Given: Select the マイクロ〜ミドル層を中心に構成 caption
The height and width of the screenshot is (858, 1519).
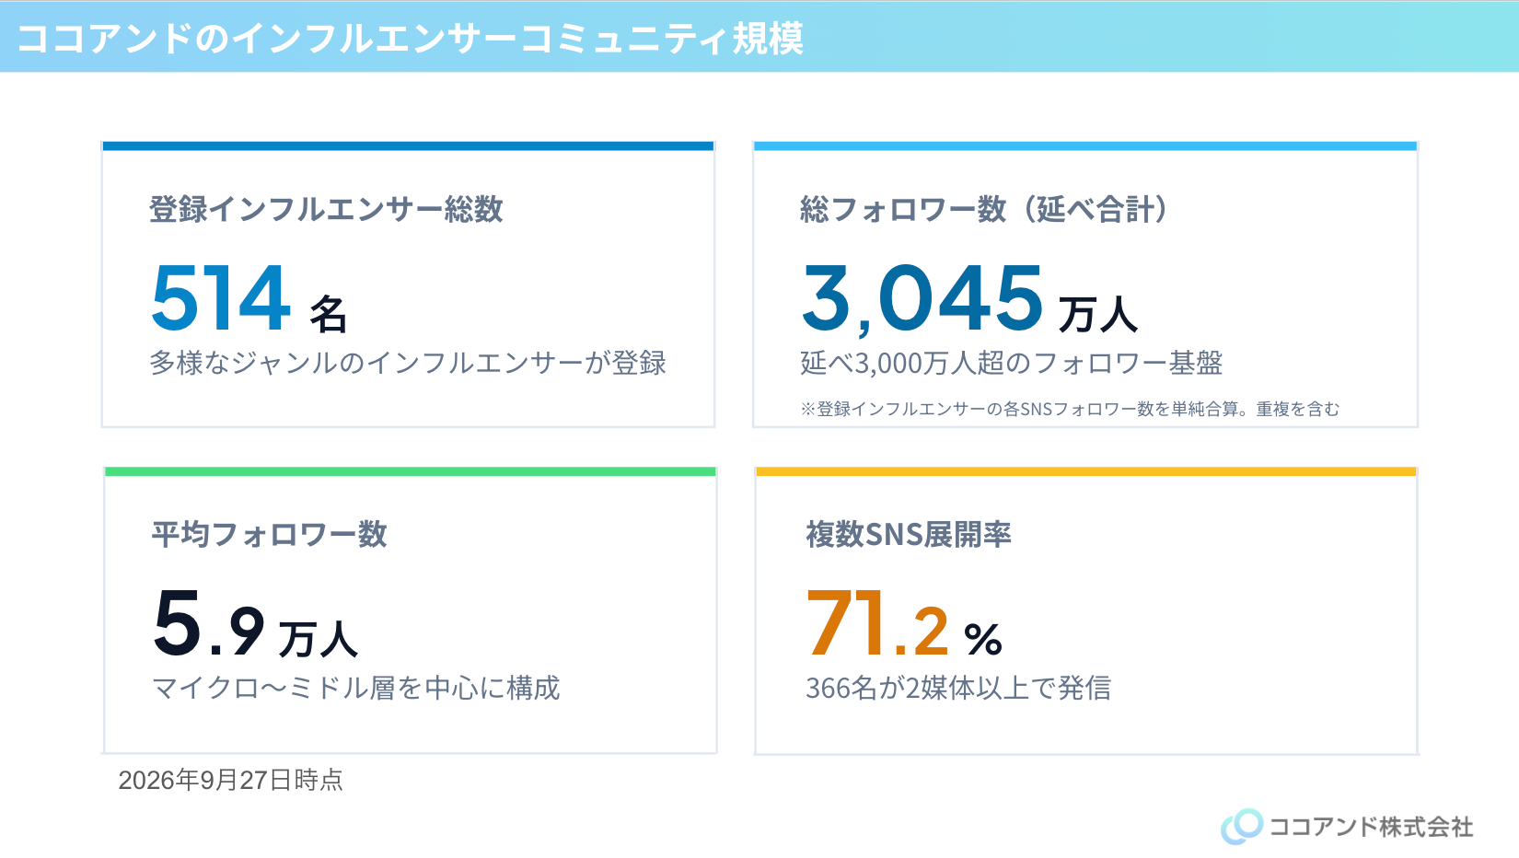Looking at the screenshot, I should 355,688.
